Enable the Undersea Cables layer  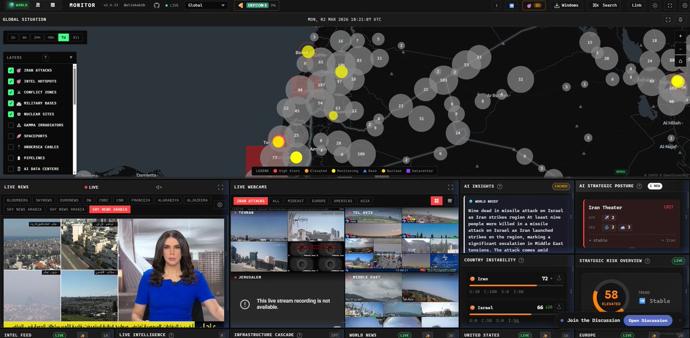coord(11,147)
